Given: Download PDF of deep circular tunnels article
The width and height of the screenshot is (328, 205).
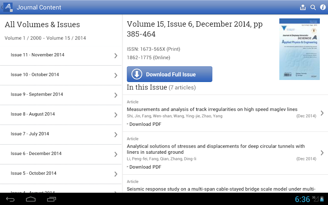Looking at the screenshot, I should (145, 167).
